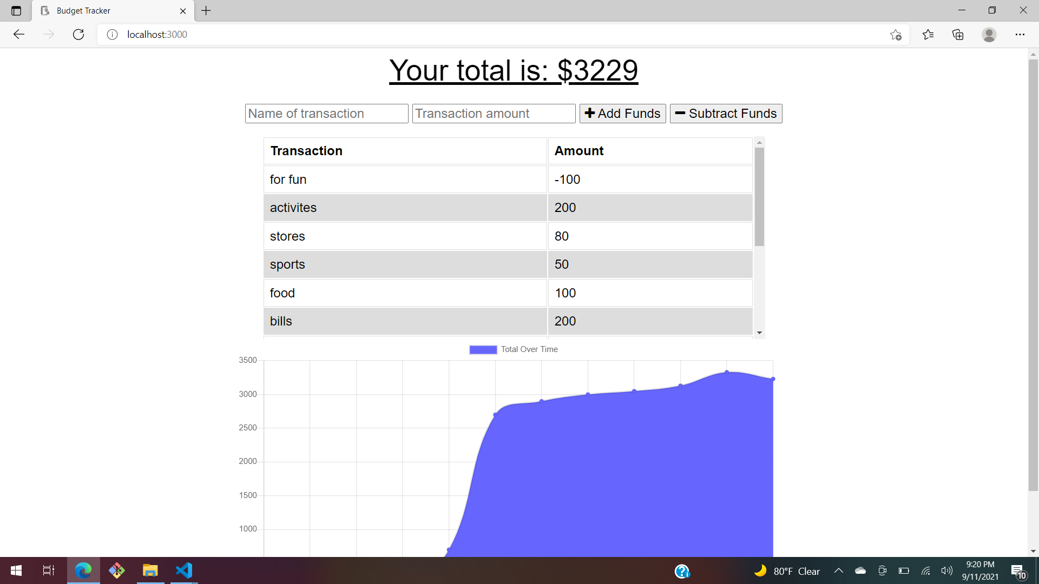This screenshot has height=584, width=1039.
Task: Click the browser back arrow
Action: [x=19, y=34]
